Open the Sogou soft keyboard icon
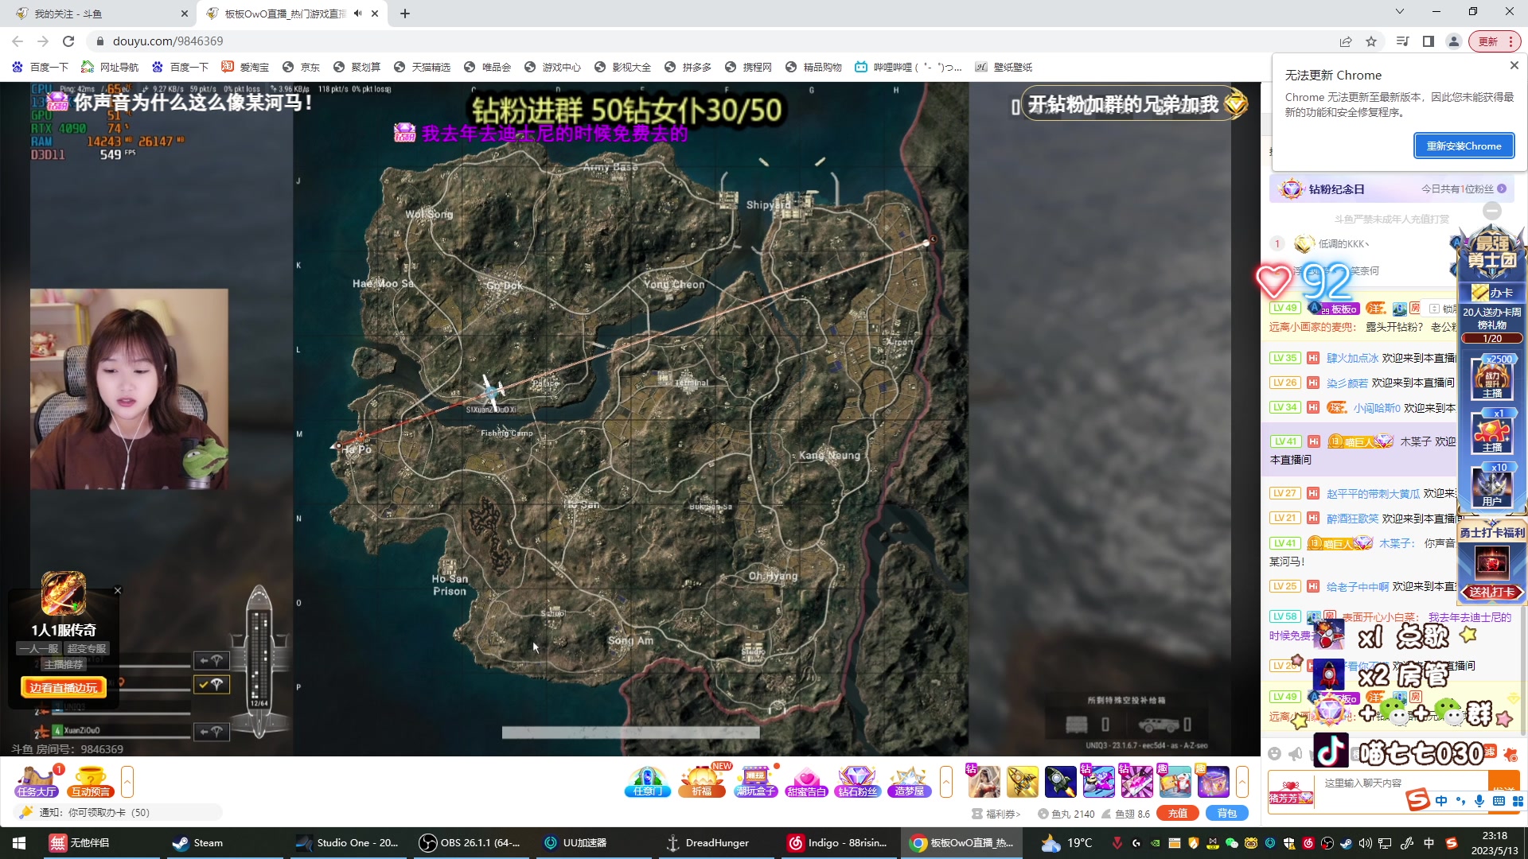 pos(1499,800)
